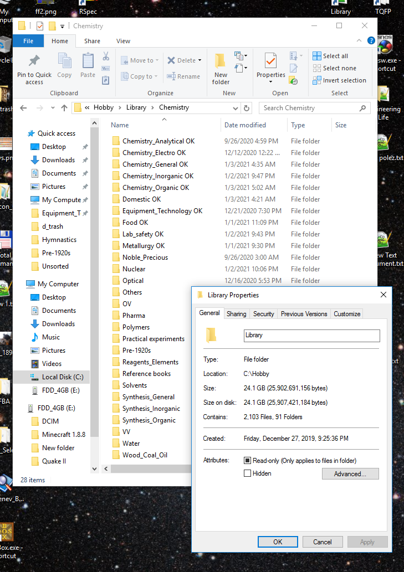Click the Advanced... button
Viewport: 404px width, 572px height.
(x=350, y=474)
